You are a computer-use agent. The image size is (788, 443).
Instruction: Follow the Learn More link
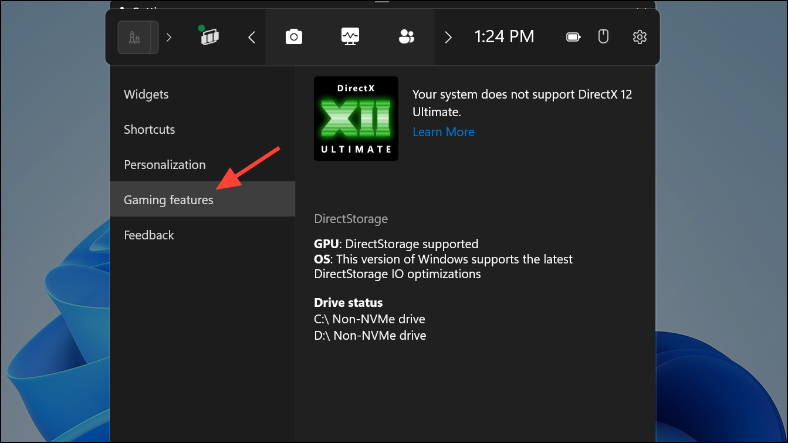point(444,132)
